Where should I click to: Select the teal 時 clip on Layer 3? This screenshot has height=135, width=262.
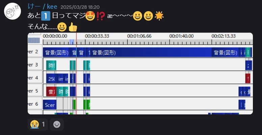click(51, 66)
